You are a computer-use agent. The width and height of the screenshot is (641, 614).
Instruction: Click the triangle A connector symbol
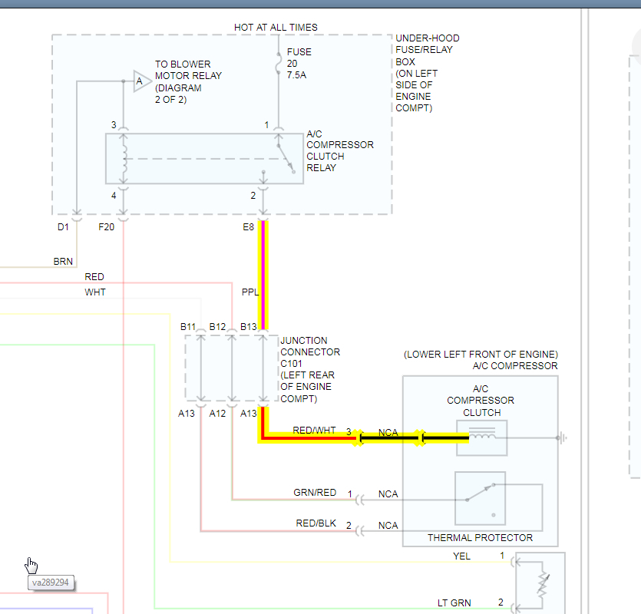coord(141,81)
